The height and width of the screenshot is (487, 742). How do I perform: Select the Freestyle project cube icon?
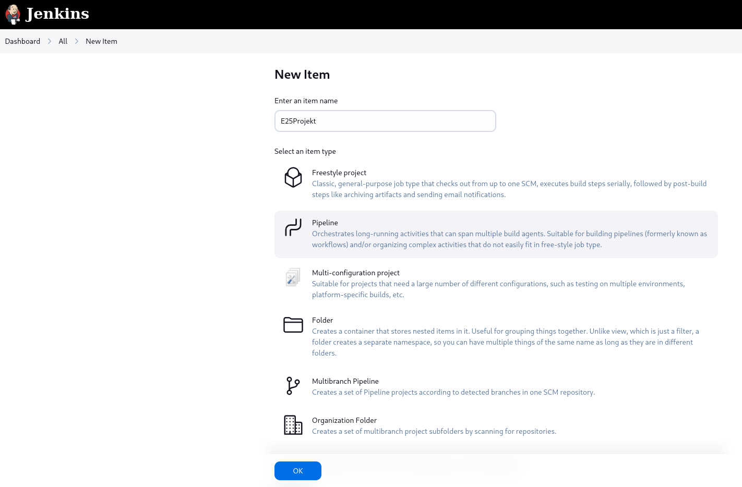293,177
